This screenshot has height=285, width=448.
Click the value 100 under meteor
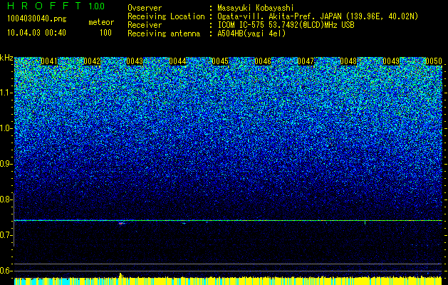click(105, 33)
